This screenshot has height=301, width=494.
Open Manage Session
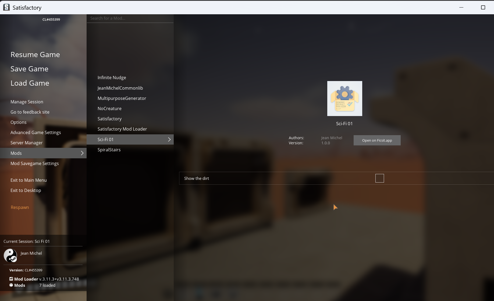(27, 102)
